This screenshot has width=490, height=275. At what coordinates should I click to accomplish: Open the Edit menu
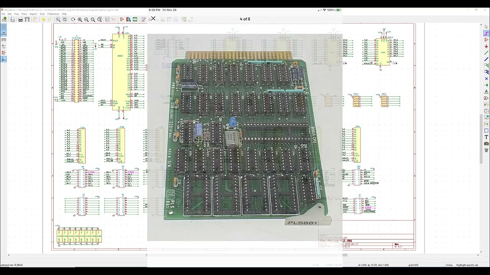tap(10, 14)
